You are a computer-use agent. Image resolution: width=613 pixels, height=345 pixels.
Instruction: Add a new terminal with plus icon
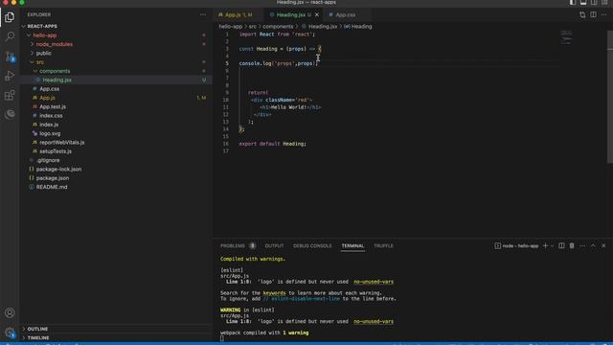click(x=545, y=245)
